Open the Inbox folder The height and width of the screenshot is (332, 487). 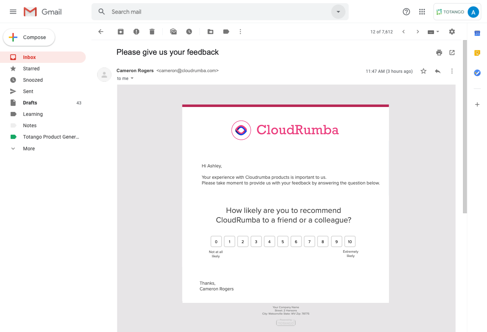(43, 57)
